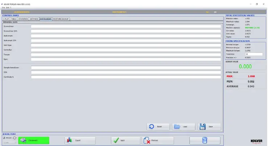Click the Tolerance input field

pos(254,54)
